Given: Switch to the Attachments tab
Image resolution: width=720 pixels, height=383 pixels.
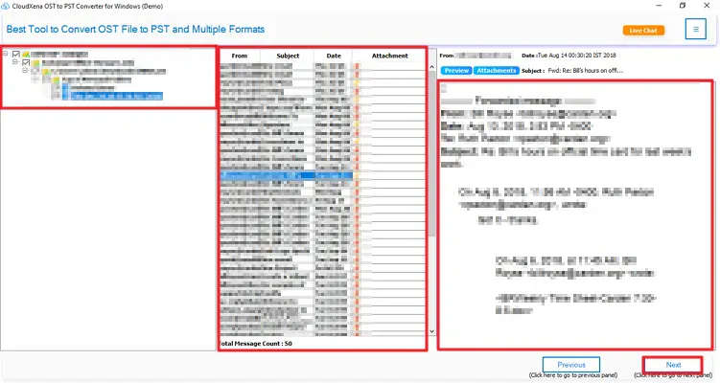Looking at the screenshot, I should coord(496,71).
